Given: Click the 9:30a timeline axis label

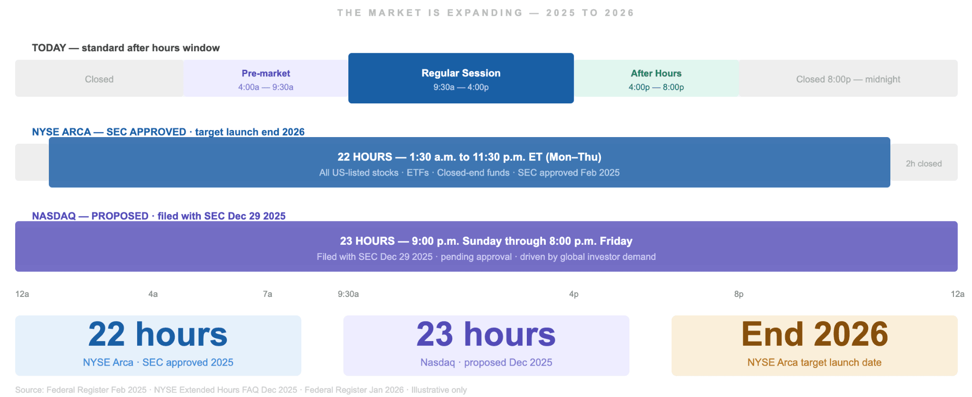Looking at the screenshot, I should [348, 294].
